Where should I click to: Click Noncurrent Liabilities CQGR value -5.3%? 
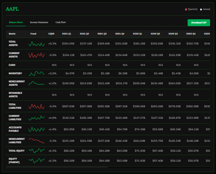pyautogui.click(x=53, y=141)
